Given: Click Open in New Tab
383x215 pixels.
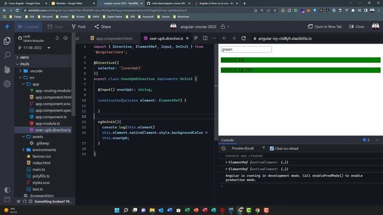Looking at the screenshot, I should pos(324,26).
